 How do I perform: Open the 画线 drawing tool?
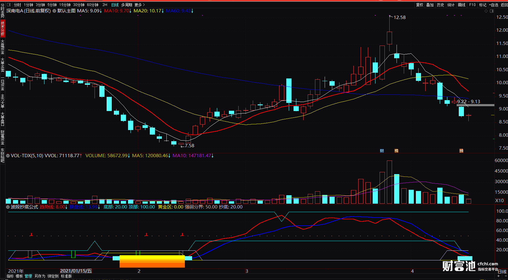click(461, 5)
